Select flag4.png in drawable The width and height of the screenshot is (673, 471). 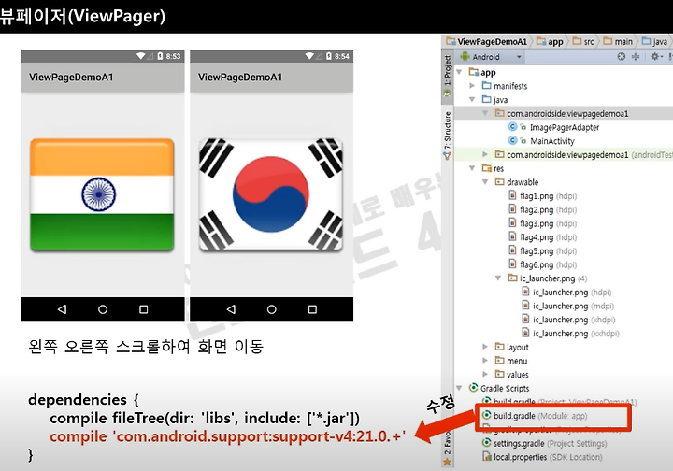click(542, 237)
